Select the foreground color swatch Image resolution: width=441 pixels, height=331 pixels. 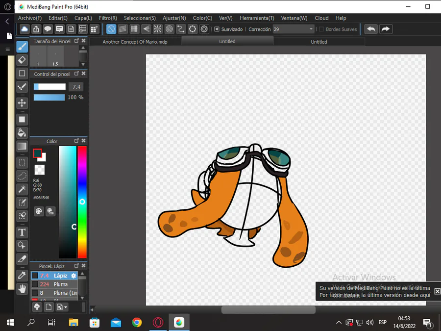(x=38, y=153)
